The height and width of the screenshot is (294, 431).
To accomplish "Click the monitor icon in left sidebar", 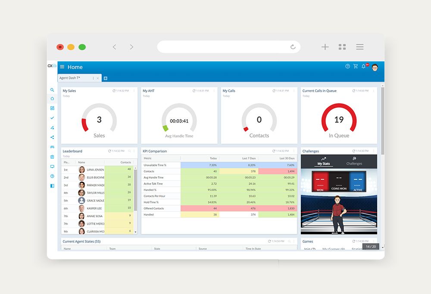I will (52, 166).
